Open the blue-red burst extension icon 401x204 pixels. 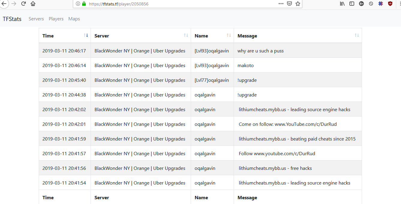381,4
